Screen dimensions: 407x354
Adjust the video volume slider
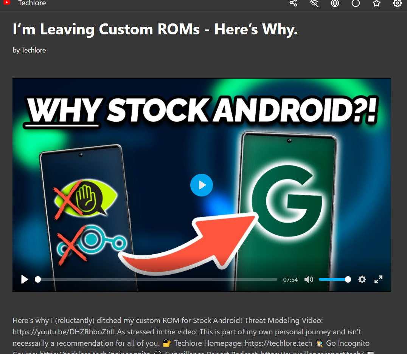tap(335, 280)
